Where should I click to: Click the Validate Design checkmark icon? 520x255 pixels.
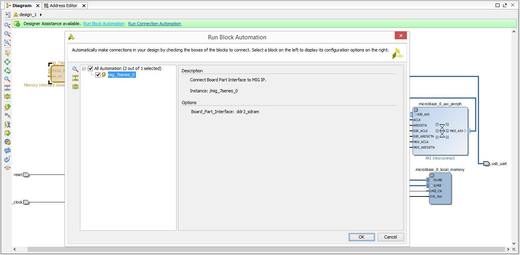point(7,133)
